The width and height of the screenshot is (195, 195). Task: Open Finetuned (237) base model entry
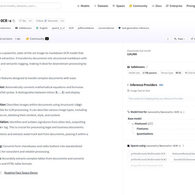144,124
